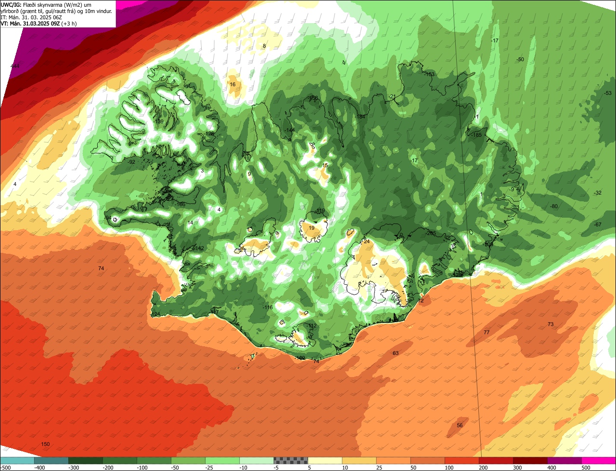Click the heat flux value '16' over the sea
Viewport: 616px width, 471px height.
[232, 84]
